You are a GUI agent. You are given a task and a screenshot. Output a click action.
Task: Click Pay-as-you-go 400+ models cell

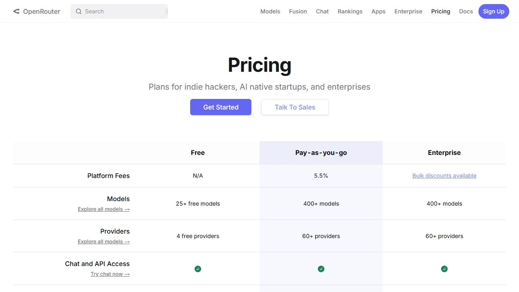point(321,204)
